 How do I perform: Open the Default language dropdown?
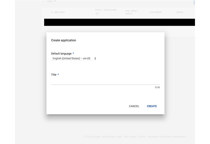pyautogui.click(x=74, y=58)
